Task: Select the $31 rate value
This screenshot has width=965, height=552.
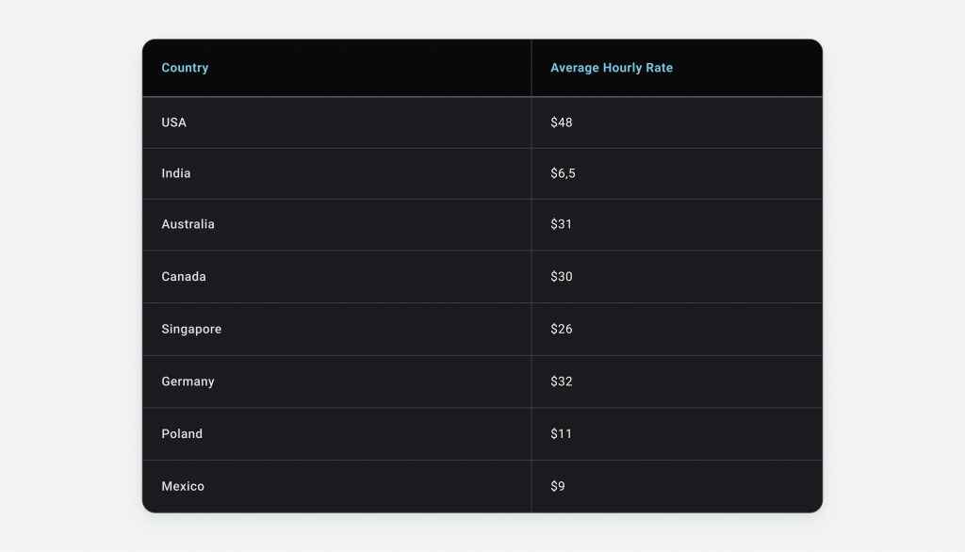Action: click(x=561, y=224)
